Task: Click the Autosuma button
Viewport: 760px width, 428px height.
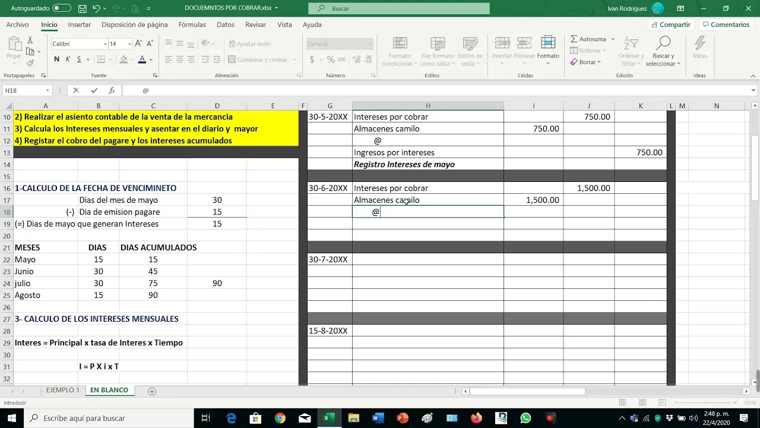Action: pyautogui.click(x=588, y=39)
